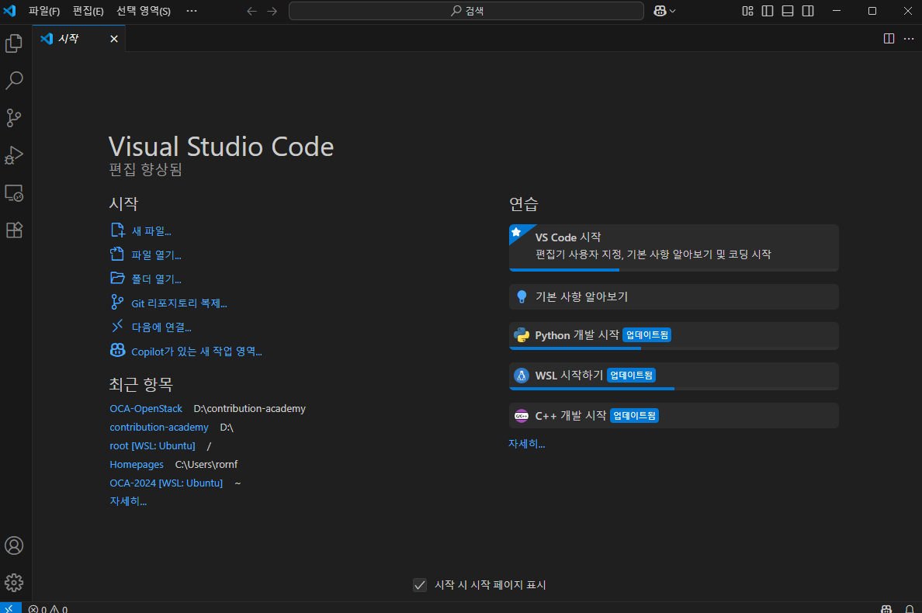
Task: Click the 새 파일... link
Action: tap(151, 231)
